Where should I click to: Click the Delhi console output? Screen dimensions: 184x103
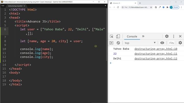117,58
